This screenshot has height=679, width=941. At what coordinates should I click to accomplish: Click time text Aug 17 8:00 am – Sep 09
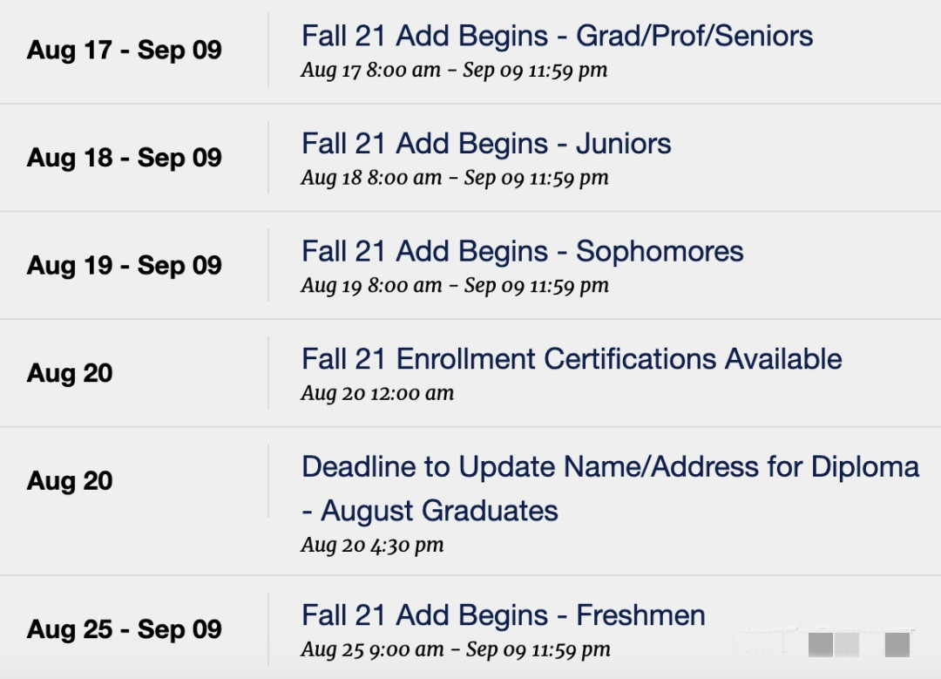click(x=454, y=71)
